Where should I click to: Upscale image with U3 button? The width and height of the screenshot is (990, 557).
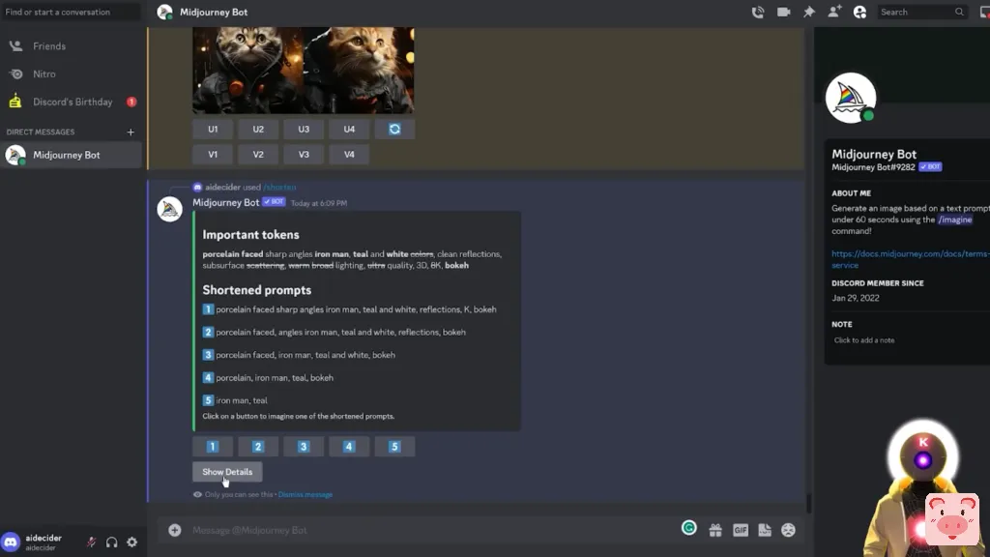pos(304,129)
